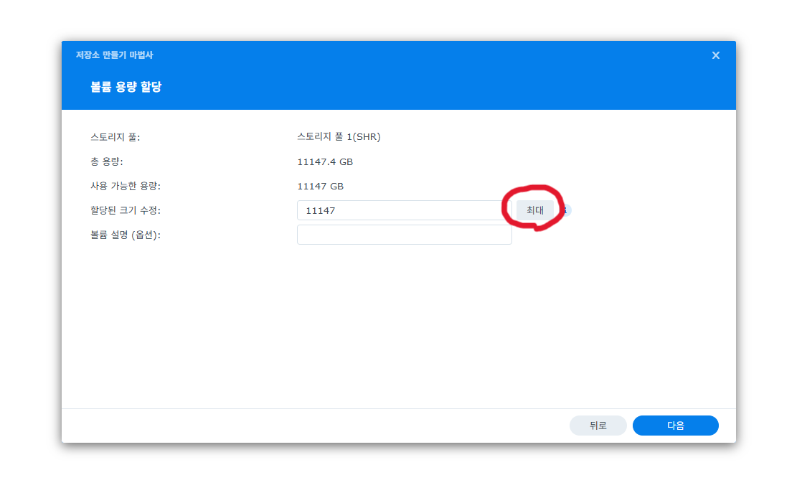Proceed with the 다음 button

675,426
